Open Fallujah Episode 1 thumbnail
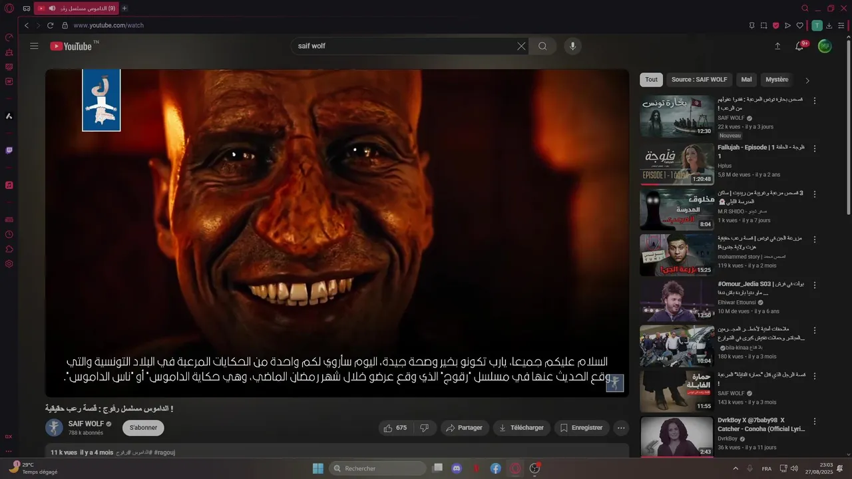Screen dimensions: 852x479 [x=677, y=163]
